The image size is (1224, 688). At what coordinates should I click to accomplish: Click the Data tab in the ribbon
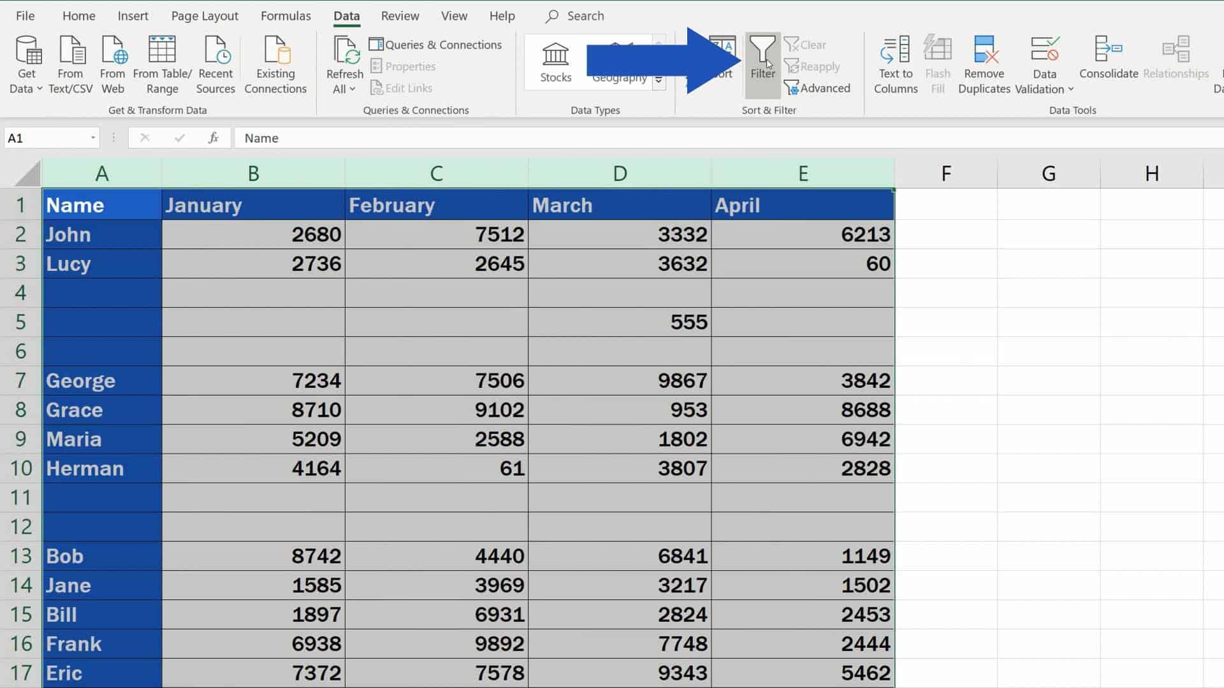[x=346, y=15]
